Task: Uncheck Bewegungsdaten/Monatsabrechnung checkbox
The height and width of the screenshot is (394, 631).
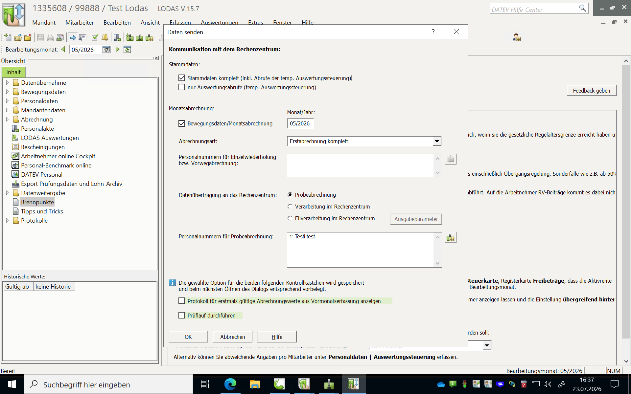Action: pos(182,123)
